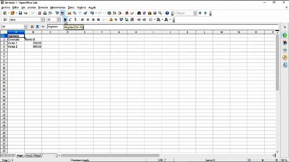The image size is (289, 162).
Task: Toggle Italic (Cursiva) formatting
Action: tap(70, 19)
